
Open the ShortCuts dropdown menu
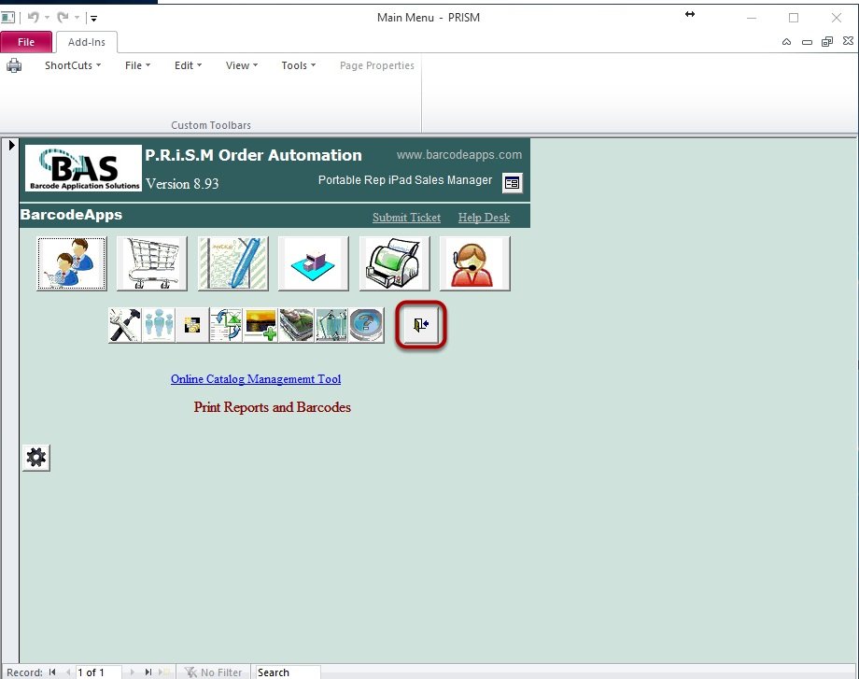[73, 65]
